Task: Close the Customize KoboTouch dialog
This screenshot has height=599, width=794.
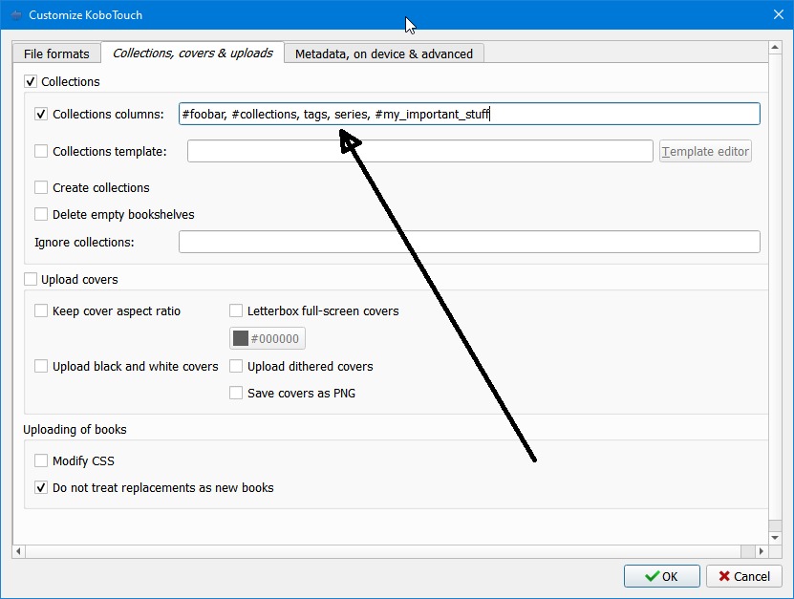Action: click(779, 14)
